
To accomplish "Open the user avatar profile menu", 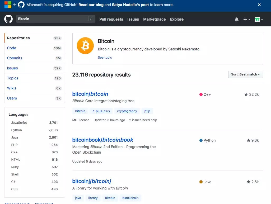I will (259, 20).
